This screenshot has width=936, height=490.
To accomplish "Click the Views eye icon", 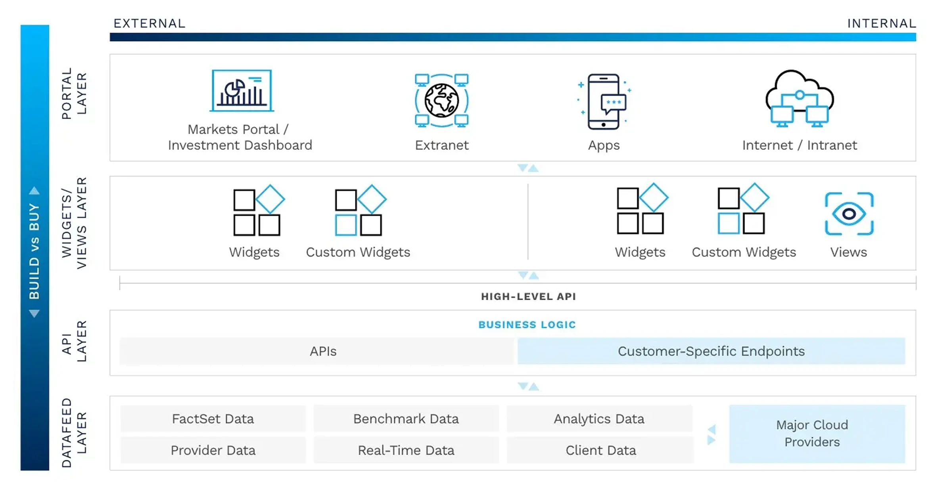I will [x=849, y=214].
